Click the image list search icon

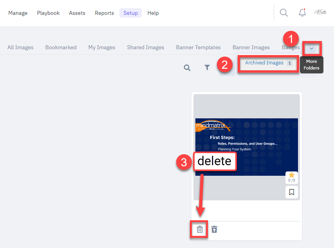click(187, 68)
